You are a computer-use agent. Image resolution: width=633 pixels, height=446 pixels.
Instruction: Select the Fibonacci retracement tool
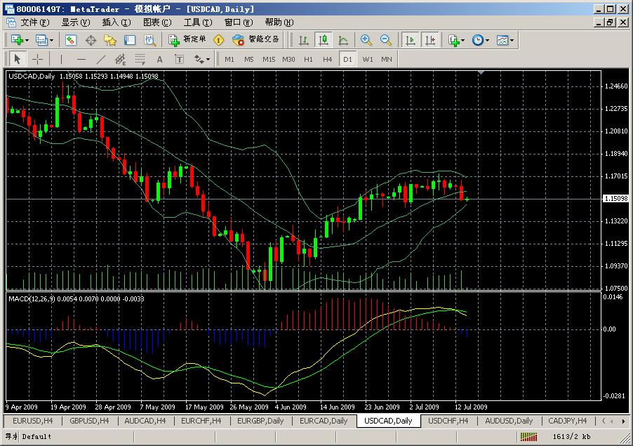pyautogui.click(x=140, y=59)
